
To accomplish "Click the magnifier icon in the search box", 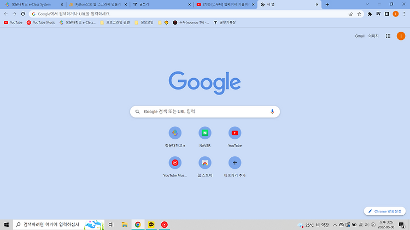I will point(137,111).
